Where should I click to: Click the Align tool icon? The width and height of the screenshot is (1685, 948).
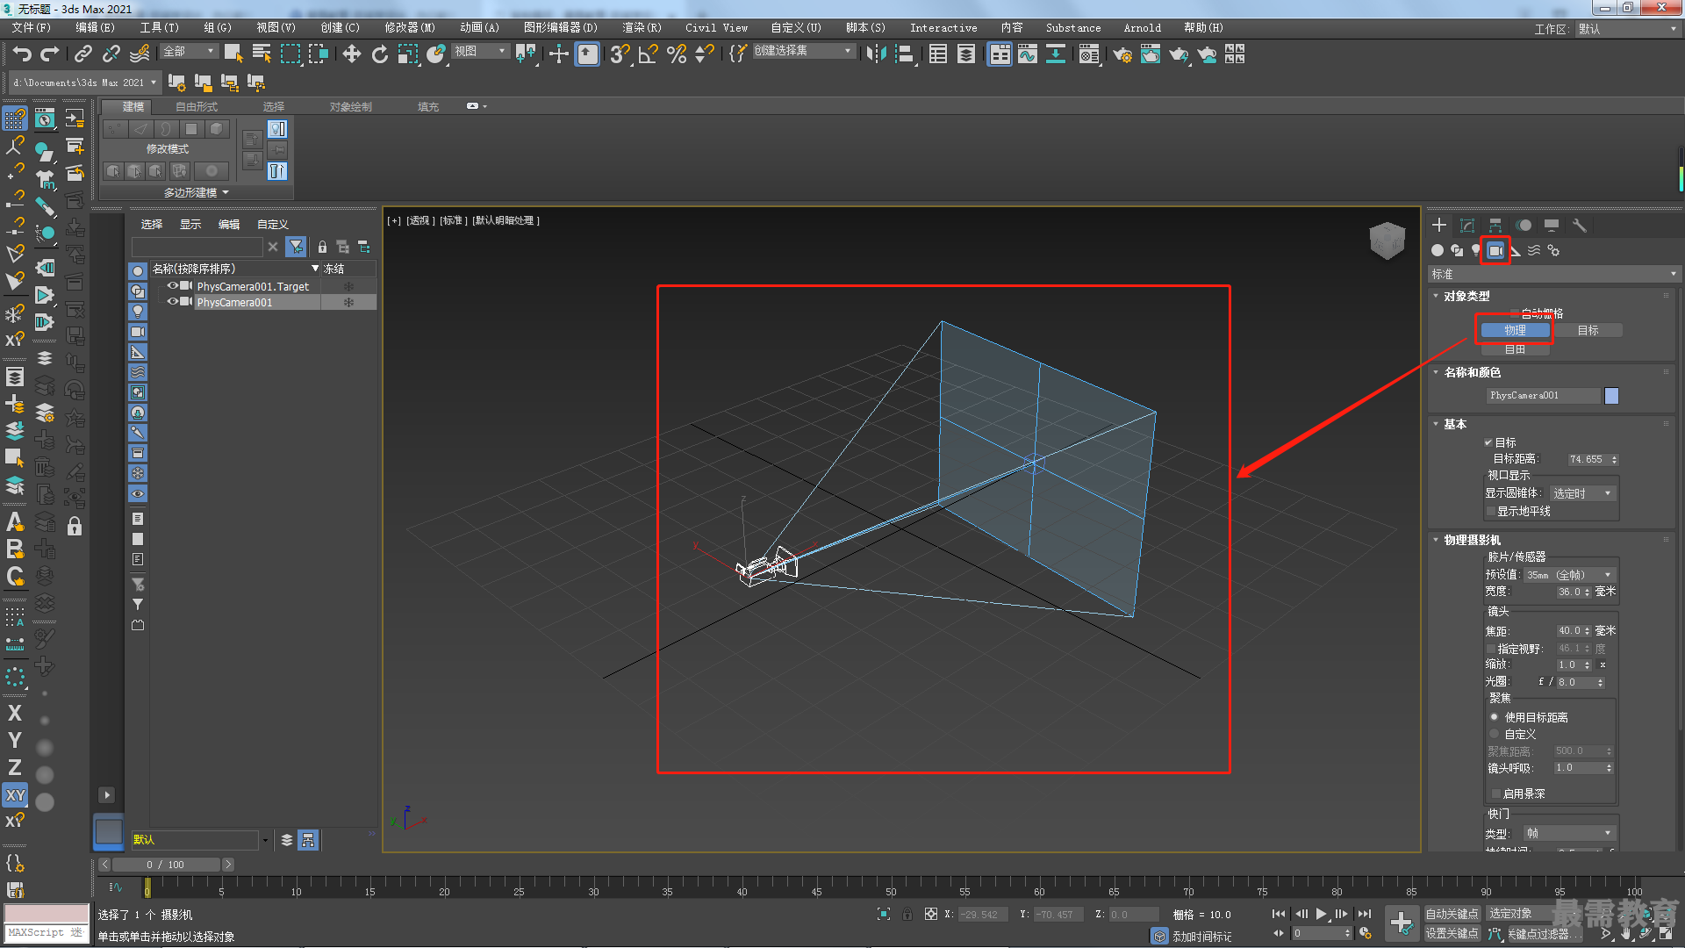(904, 54)
